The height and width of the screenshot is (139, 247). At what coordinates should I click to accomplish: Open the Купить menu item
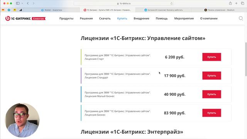click(122, 19)
